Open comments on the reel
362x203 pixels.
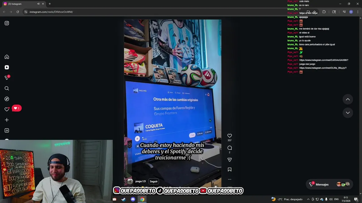(x=230, y=148)
